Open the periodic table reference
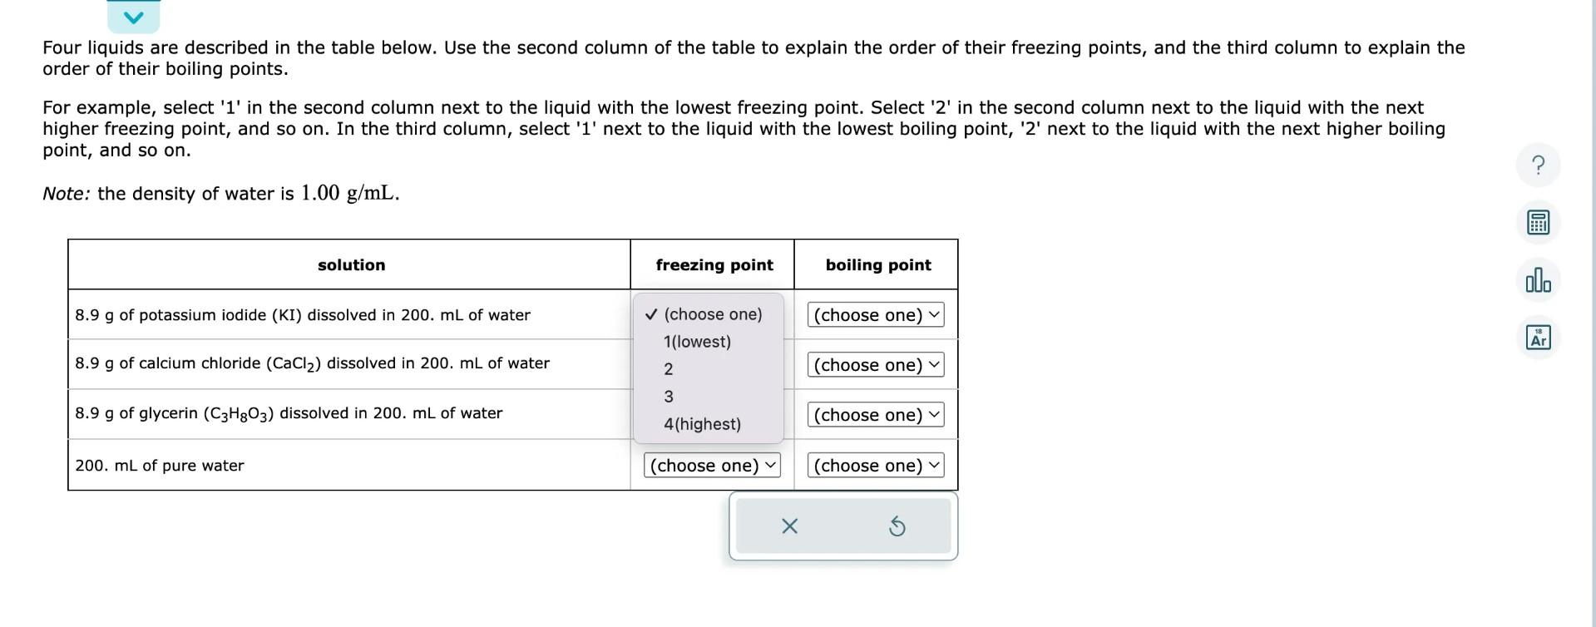This screenshot has width=1596, height=627. coord(1537,337)
